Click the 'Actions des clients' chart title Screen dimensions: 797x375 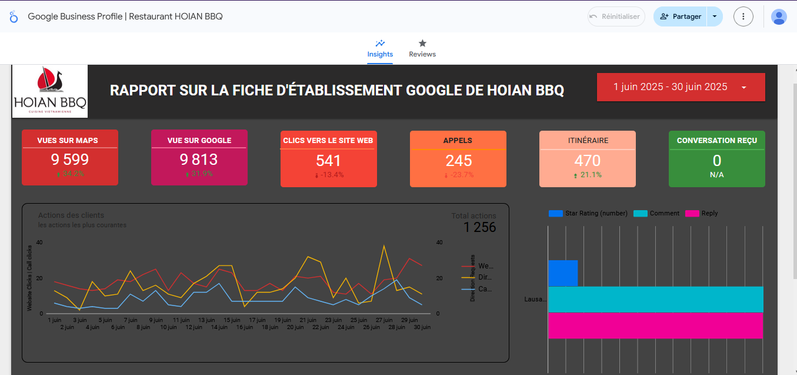(71, 215)
